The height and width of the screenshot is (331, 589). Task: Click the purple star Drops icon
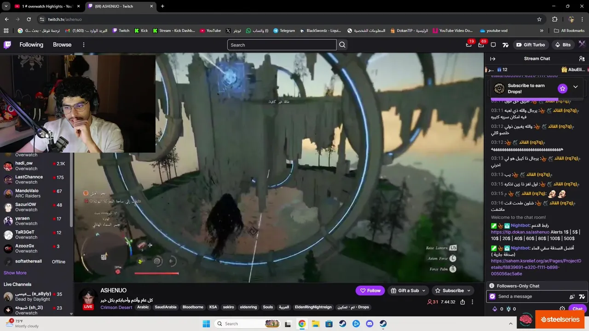click(562, 88)
